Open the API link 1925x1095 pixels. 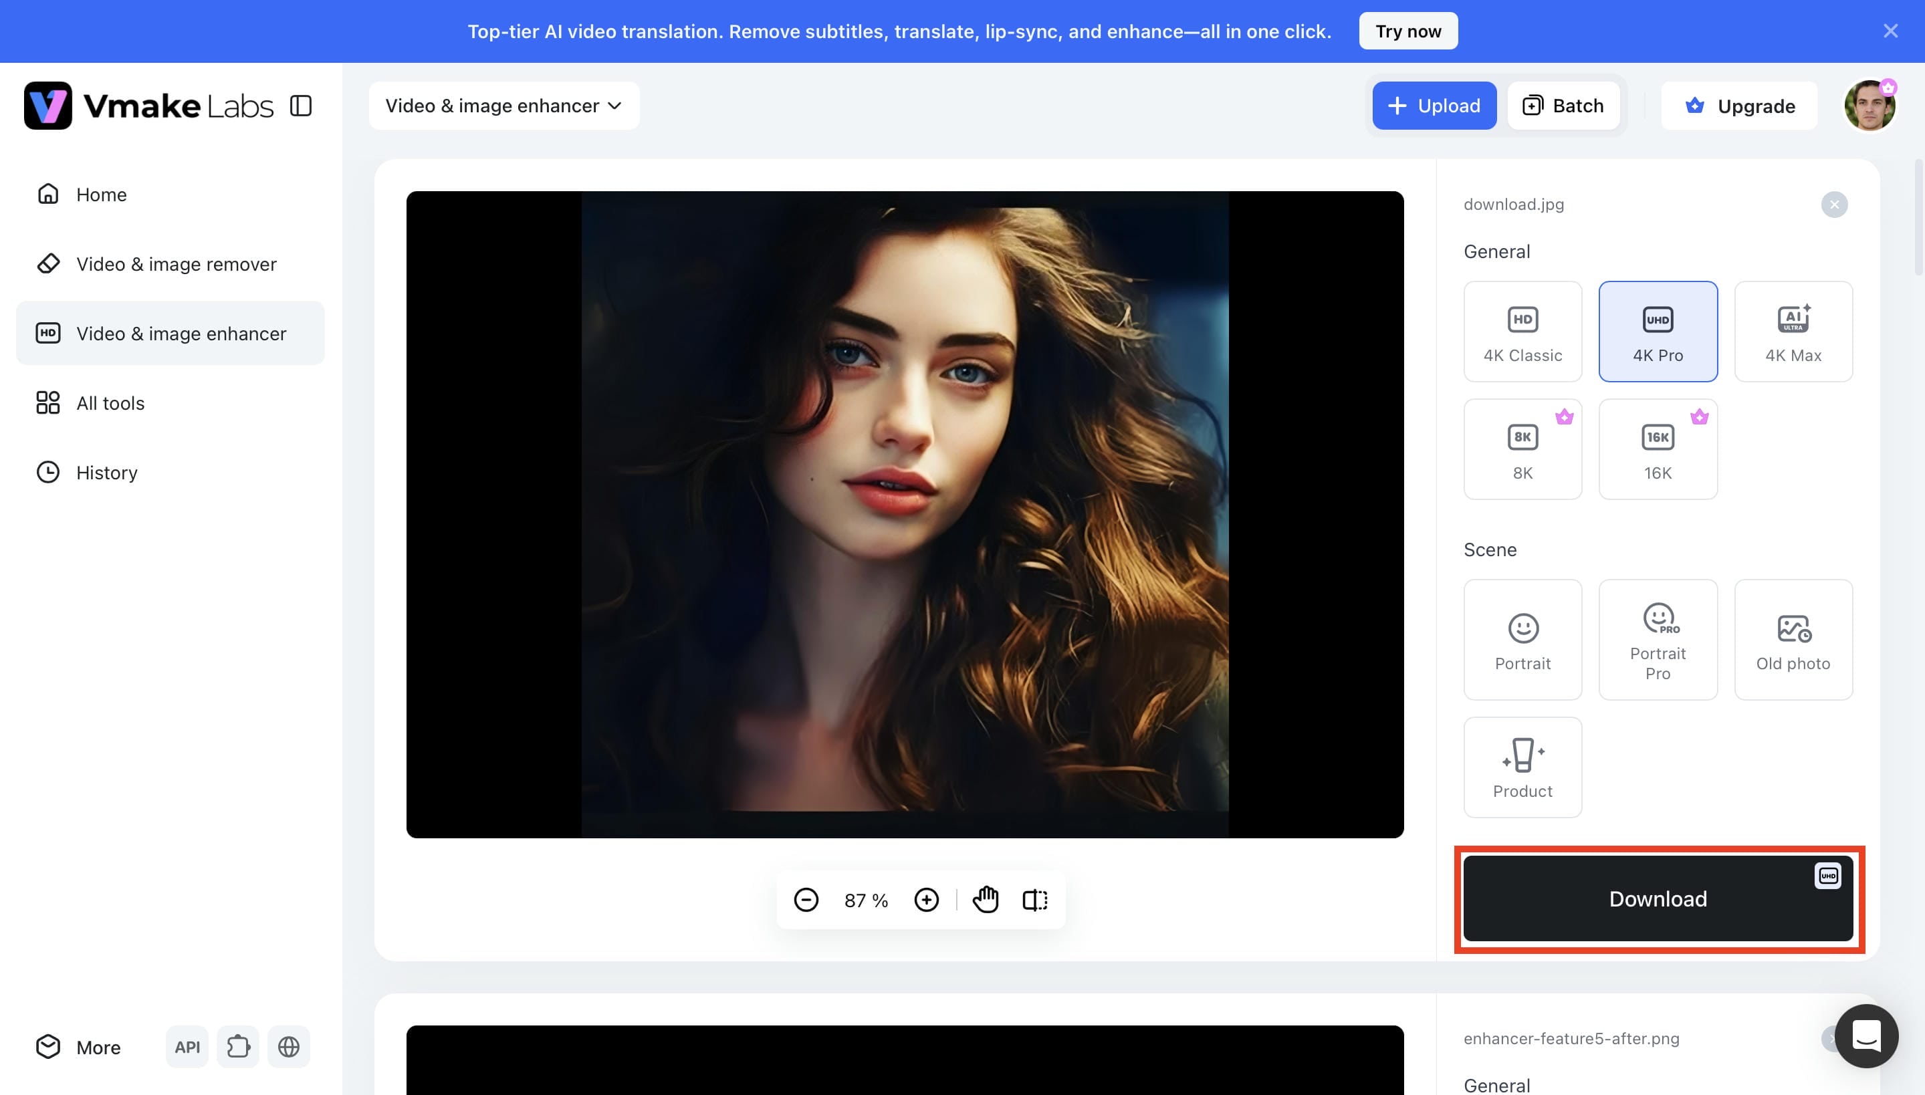[187, 1047]
